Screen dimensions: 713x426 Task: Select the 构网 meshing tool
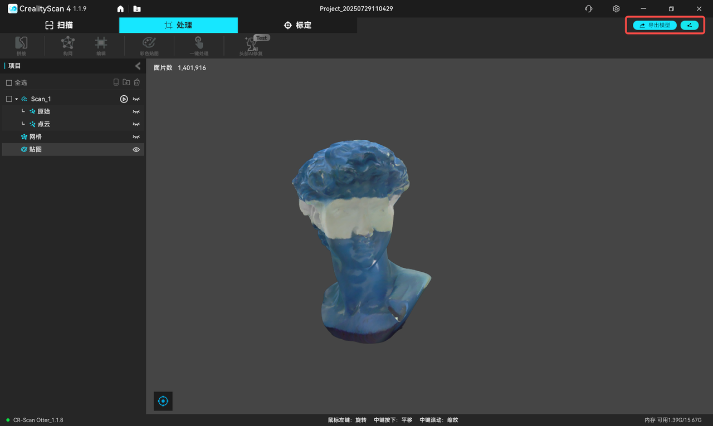[x=68, y=46]
